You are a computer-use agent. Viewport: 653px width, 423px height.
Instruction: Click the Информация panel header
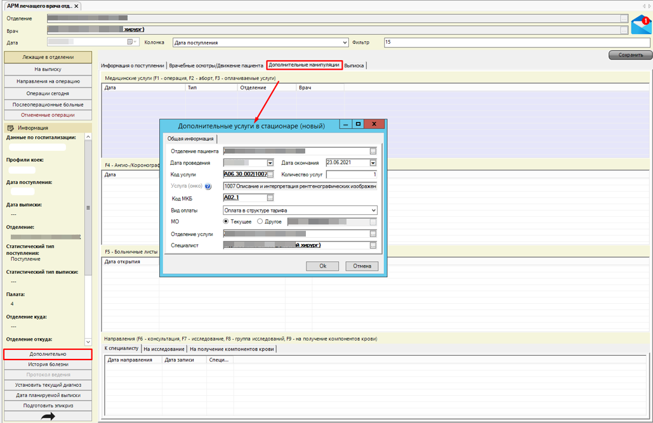[x=48, y=128]
